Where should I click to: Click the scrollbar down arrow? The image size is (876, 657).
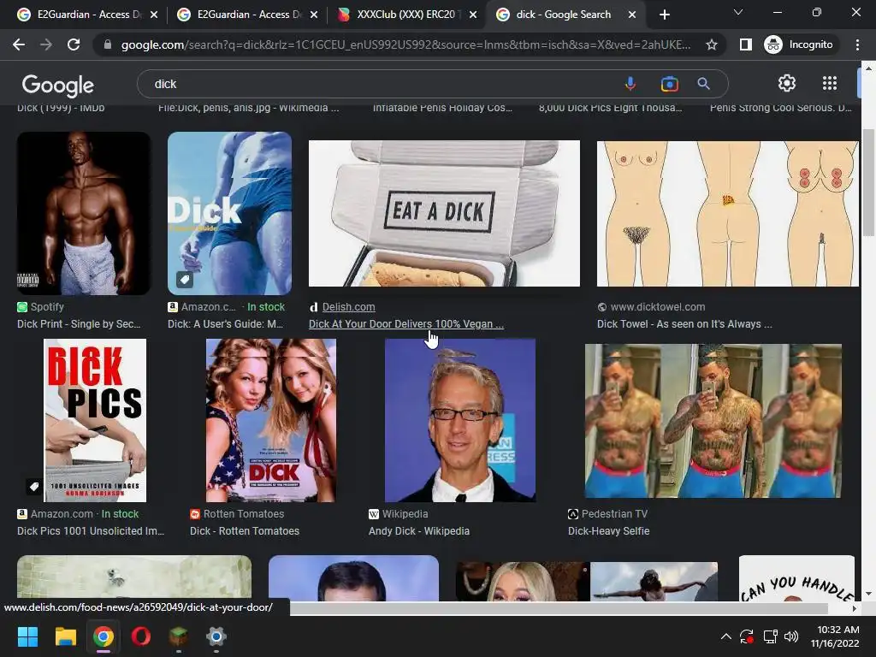[868, 594]
